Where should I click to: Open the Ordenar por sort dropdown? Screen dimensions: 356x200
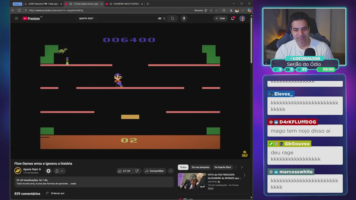(55, 193)
